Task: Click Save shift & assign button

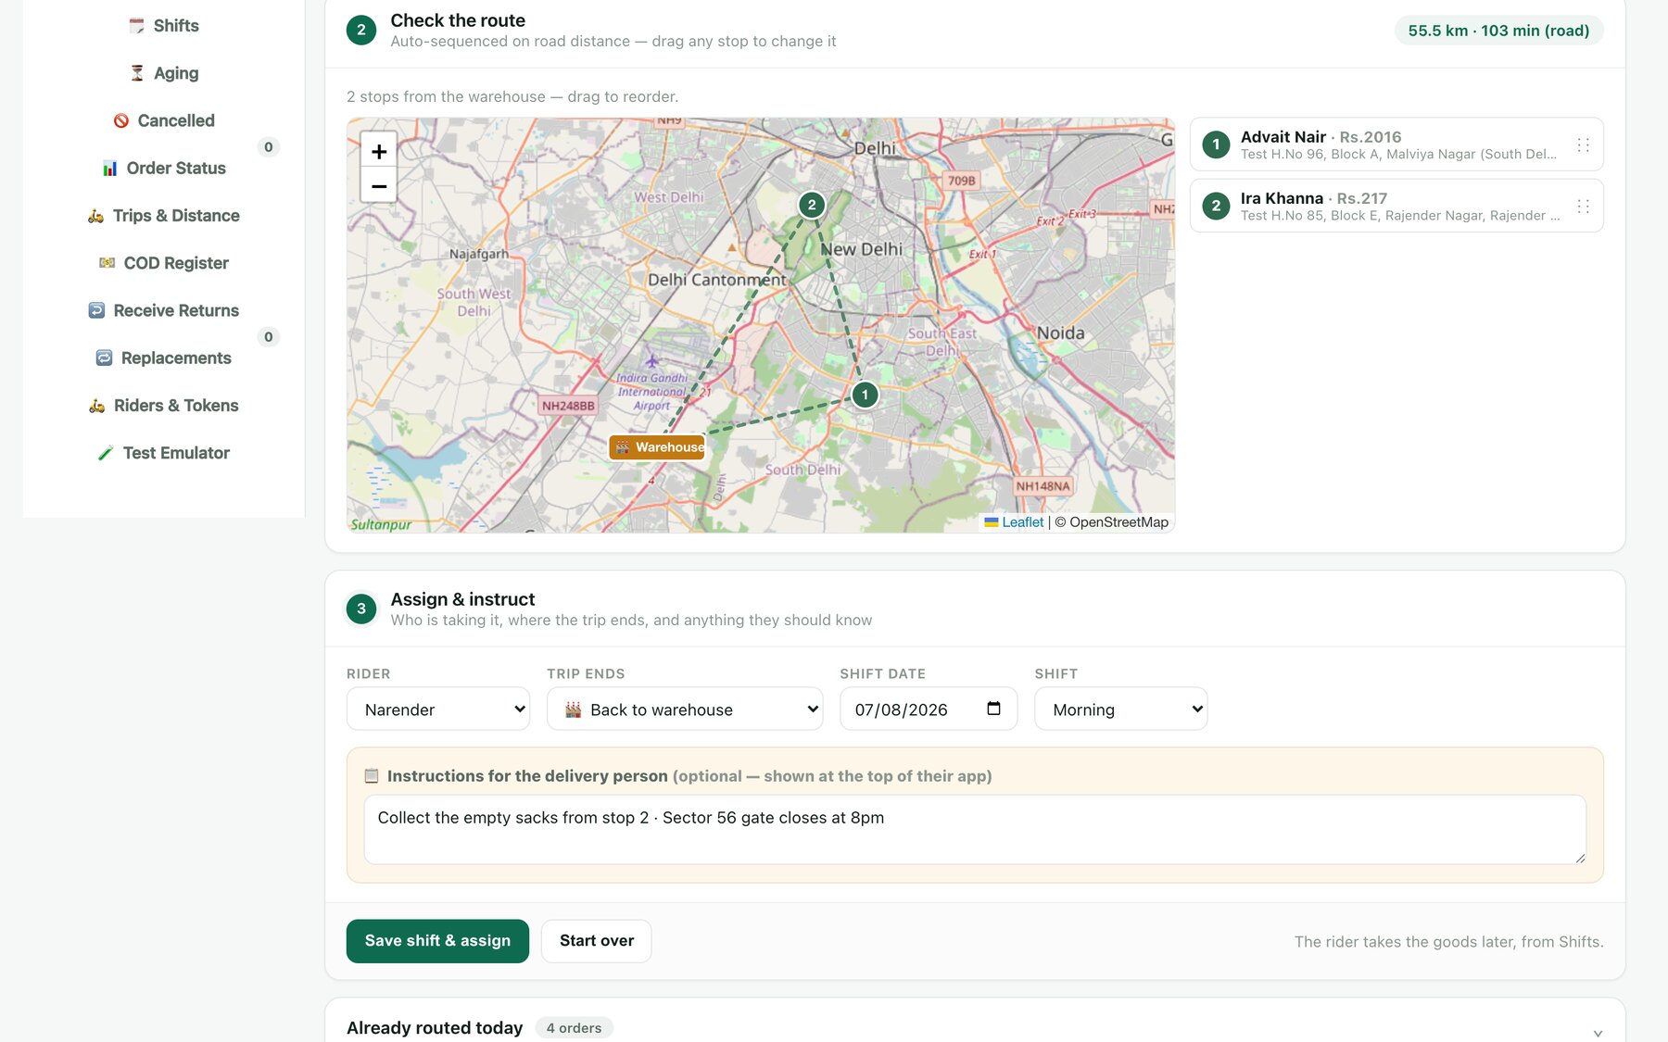Action: 437,941
